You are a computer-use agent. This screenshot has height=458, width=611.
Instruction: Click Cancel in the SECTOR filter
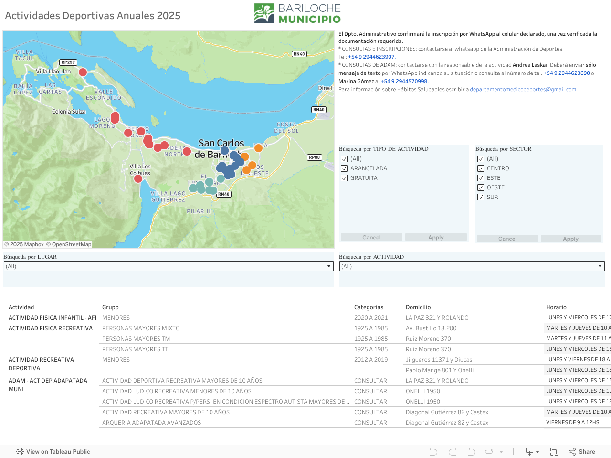pyautogui.click(x=507, y=239)
